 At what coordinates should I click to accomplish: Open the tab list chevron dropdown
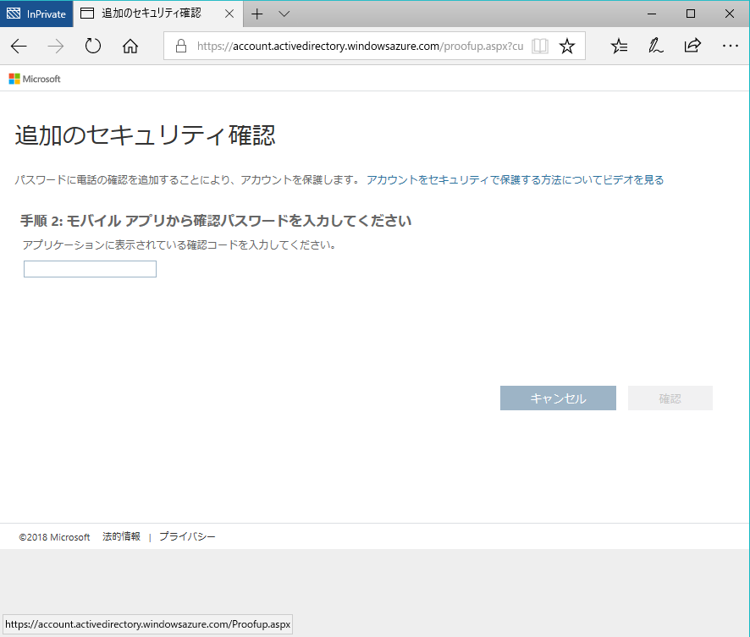pyautogui.click(x=284, y=14)
